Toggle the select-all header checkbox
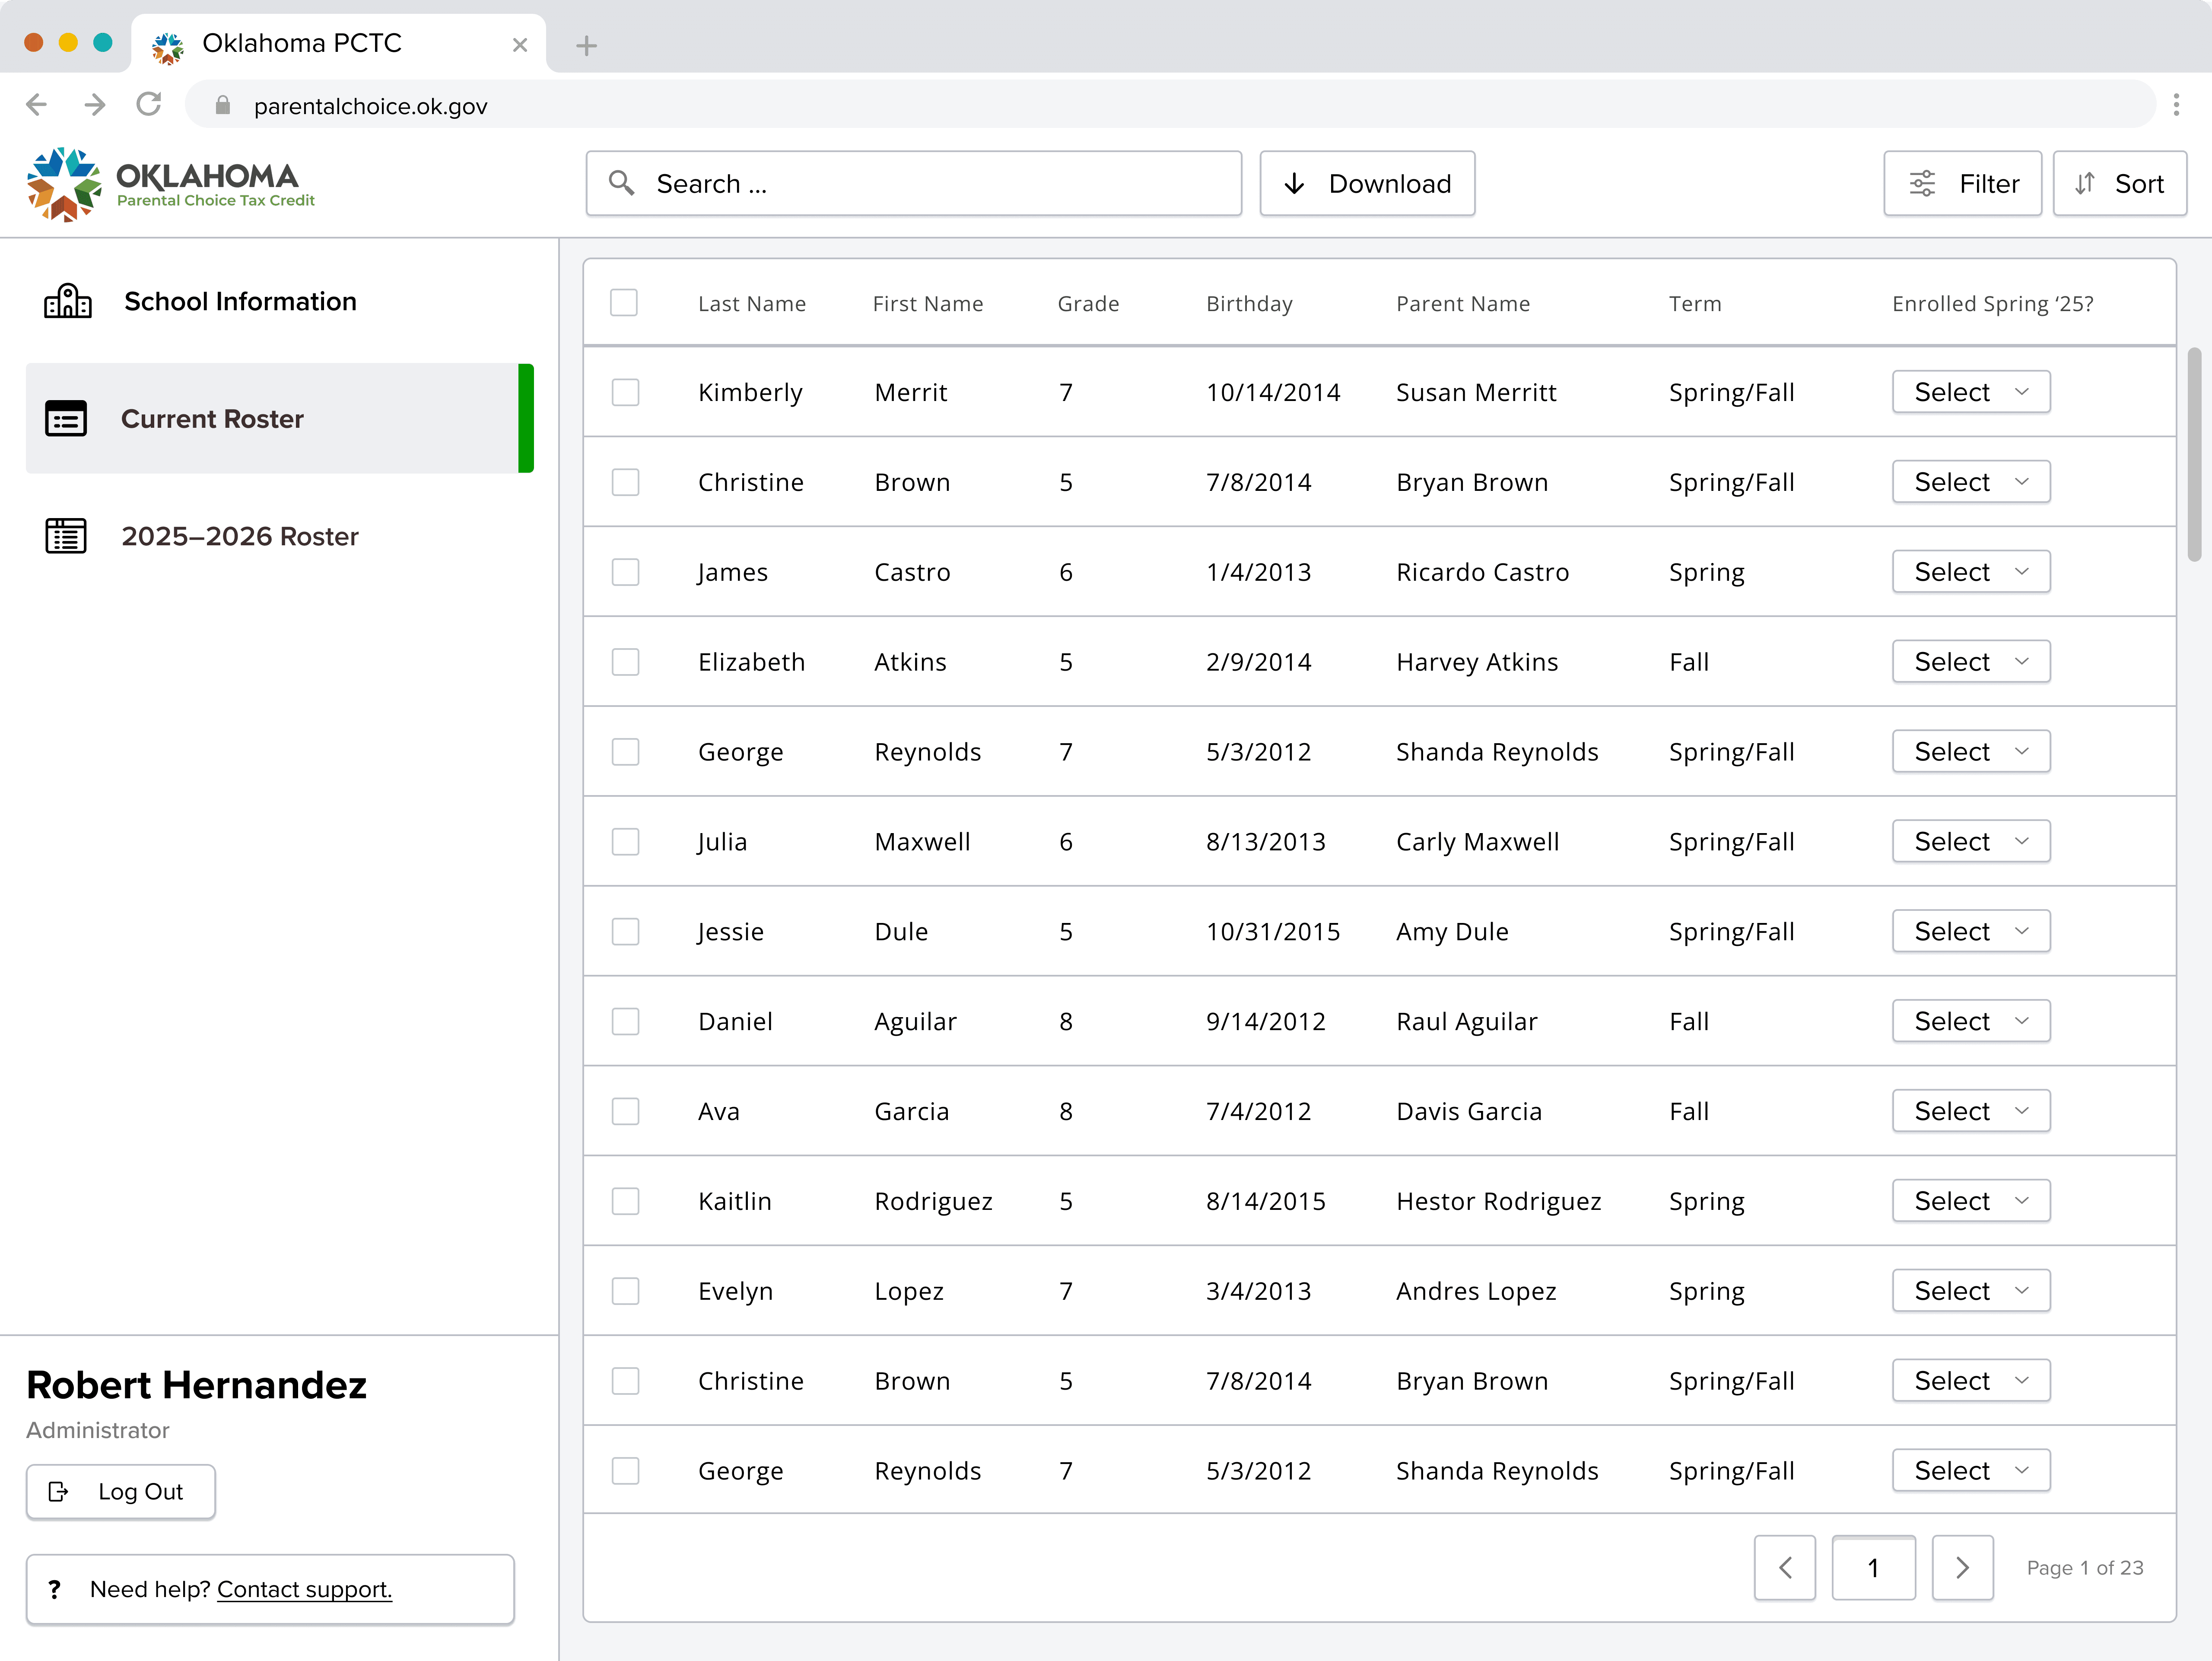Viewport: 2212px width, 1661px height. [624, 303]
